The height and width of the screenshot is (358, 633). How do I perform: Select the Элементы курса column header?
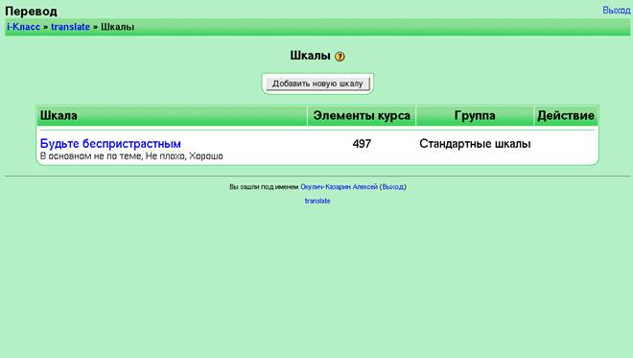(x=362, y=116)
